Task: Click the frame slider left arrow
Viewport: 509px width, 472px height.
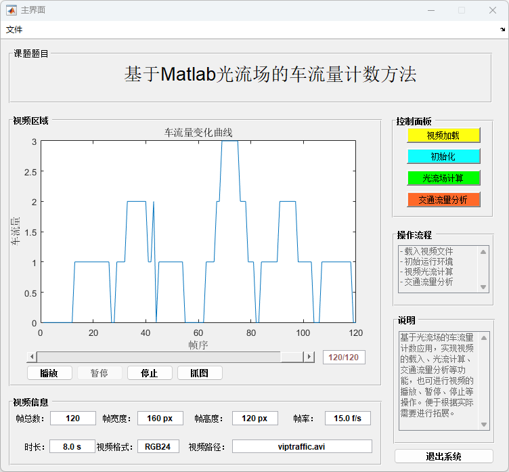Action: [x=31, y=357]
